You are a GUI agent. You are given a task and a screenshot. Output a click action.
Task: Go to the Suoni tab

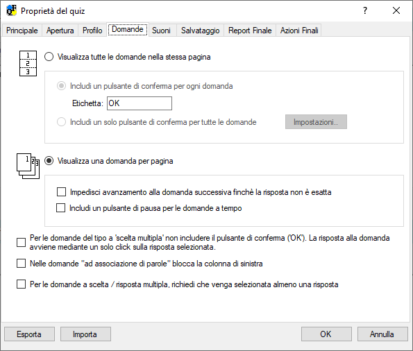161,31
